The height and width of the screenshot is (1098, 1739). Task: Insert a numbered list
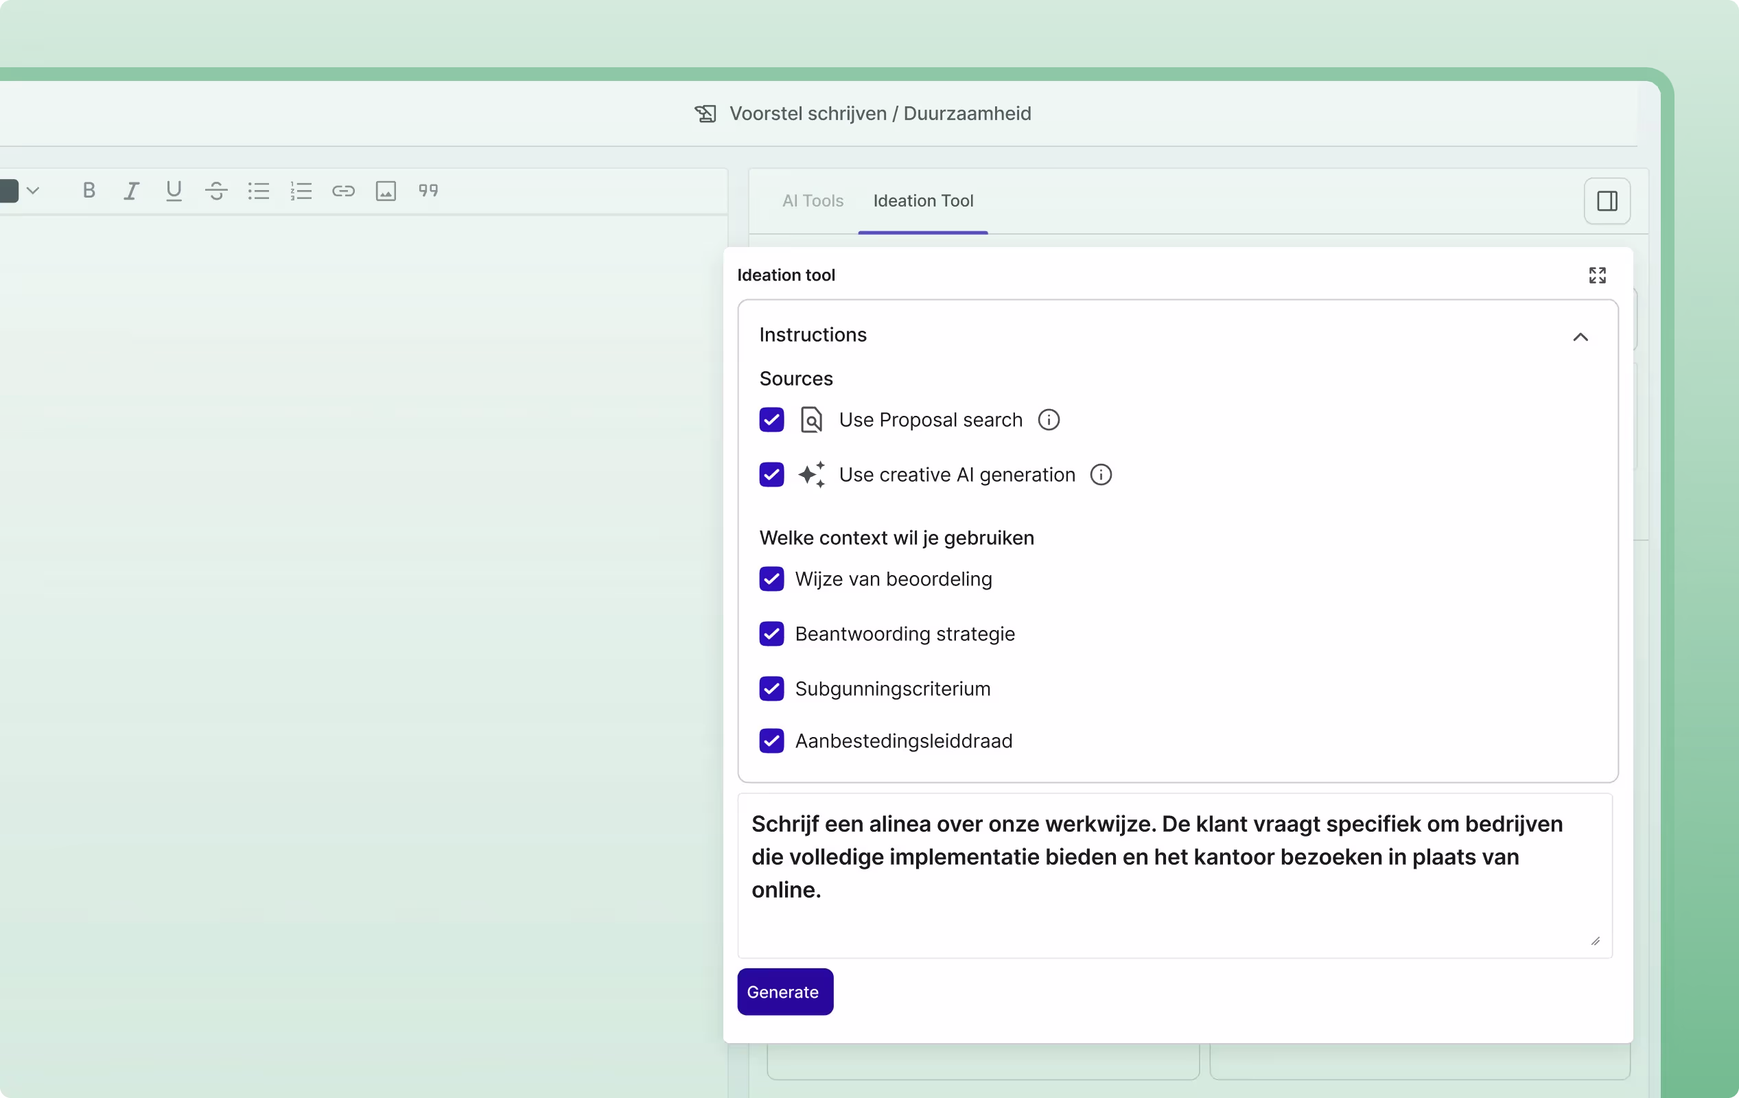click(301, 191)
